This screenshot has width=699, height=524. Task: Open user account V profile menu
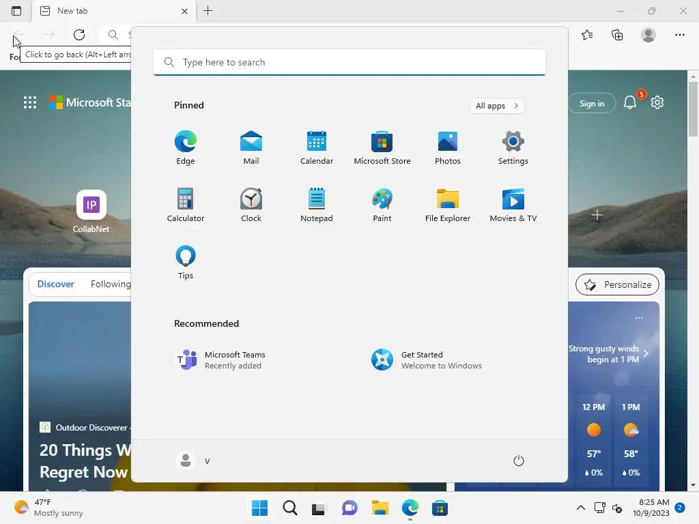point(193,461)
